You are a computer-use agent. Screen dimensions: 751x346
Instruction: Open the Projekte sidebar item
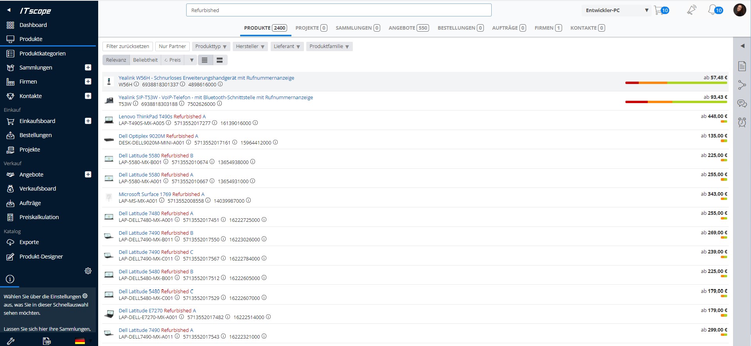click(30, 150)
